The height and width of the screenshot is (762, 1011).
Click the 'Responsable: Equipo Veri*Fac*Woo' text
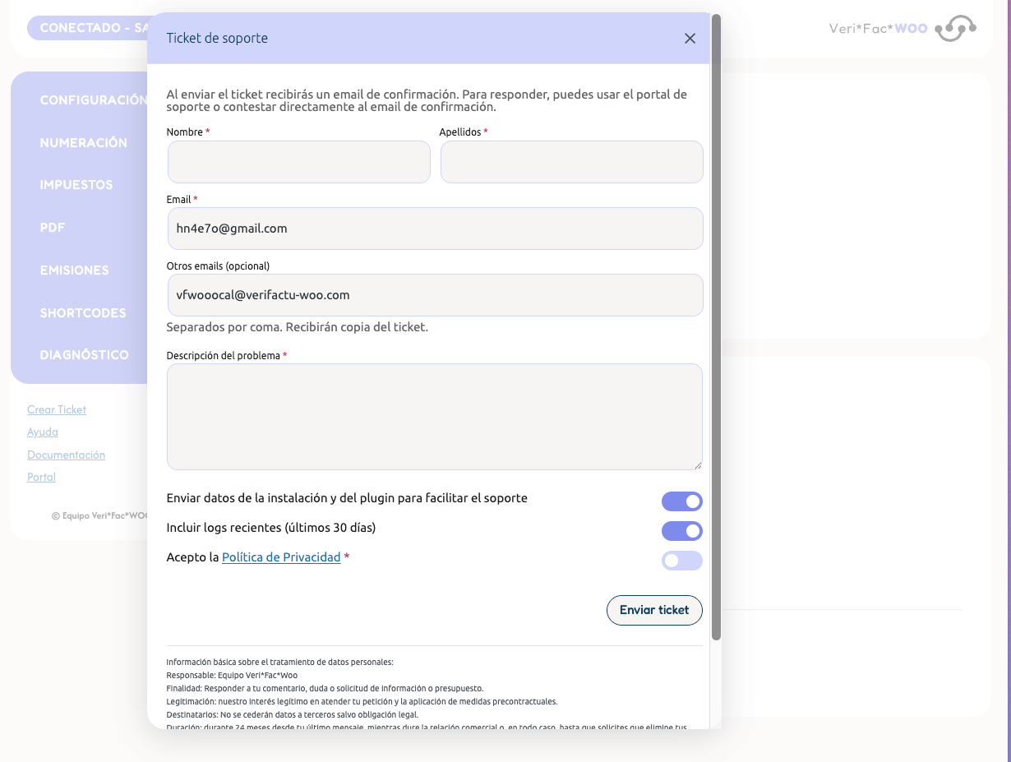click(x=232, y=675)
